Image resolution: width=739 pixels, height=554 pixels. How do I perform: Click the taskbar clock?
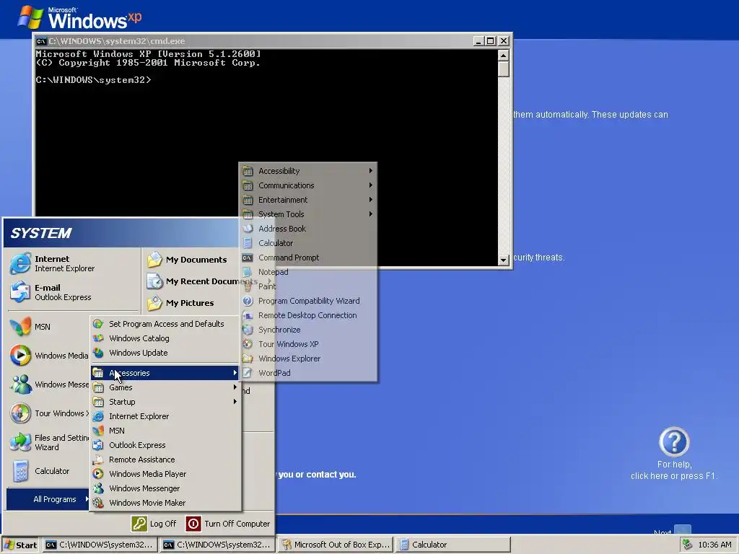[x=714, y=545]
